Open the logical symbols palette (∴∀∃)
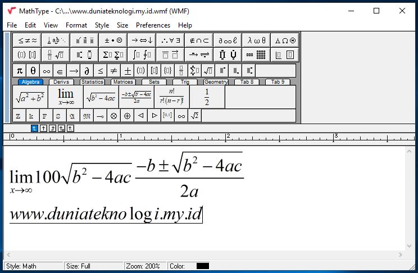This screenshot has height=273, width=418. click(171, 40)
